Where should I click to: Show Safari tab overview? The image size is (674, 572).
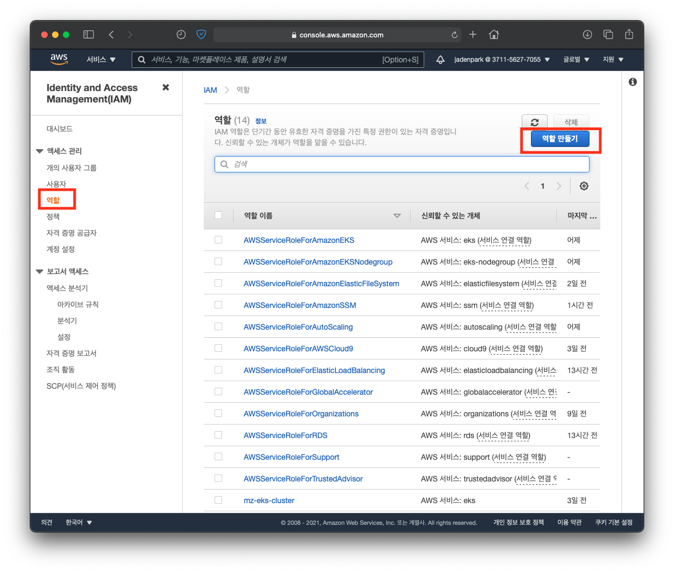608,35
